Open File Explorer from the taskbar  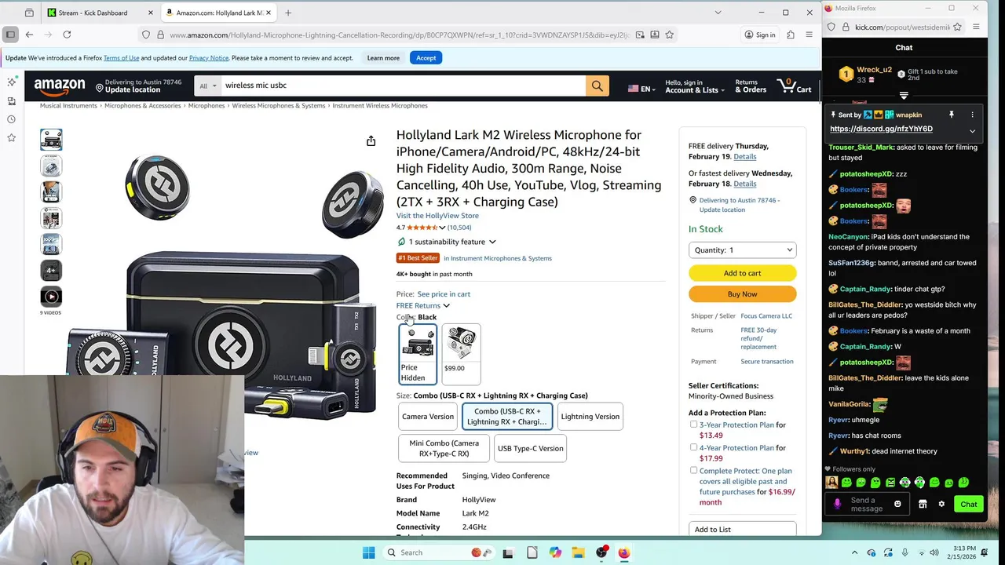click(x=578, y=552)
